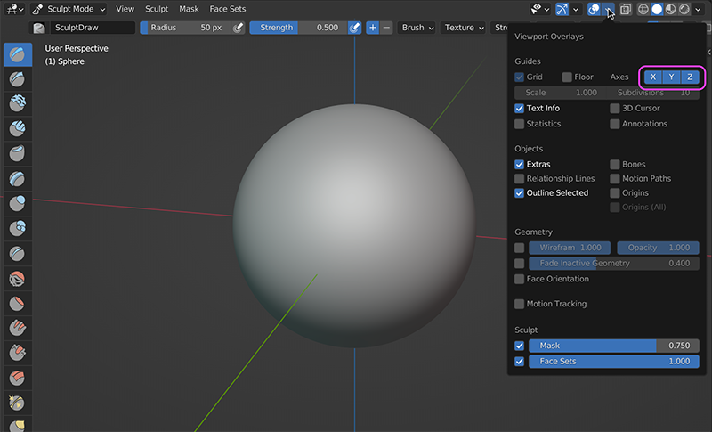Viewport: 712px width, 432px height.
Task: Select the Draw sculpt brush tool
Action: coord(17,54)
